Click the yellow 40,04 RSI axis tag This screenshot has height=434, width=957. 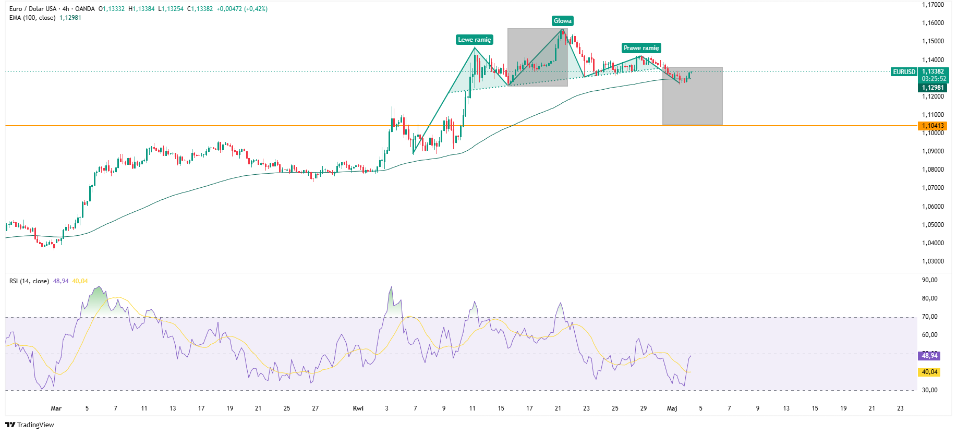pyautogui.click(x=929, y=372)
